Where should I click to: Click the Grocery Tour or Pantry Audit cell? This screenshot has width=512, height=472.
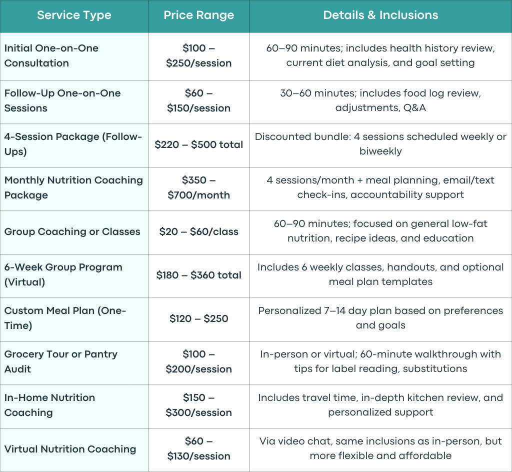[74, 361]
